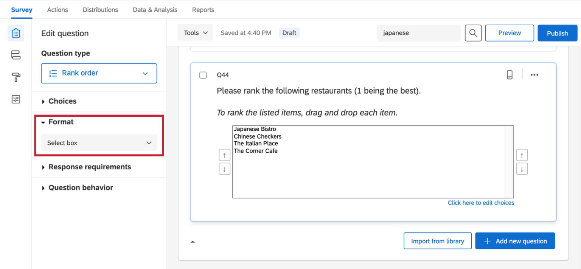This screenshot has width=581, height=269.
Task: Switch to the Distributions tab
Action: pyautogui.click(x=100, y=9)
